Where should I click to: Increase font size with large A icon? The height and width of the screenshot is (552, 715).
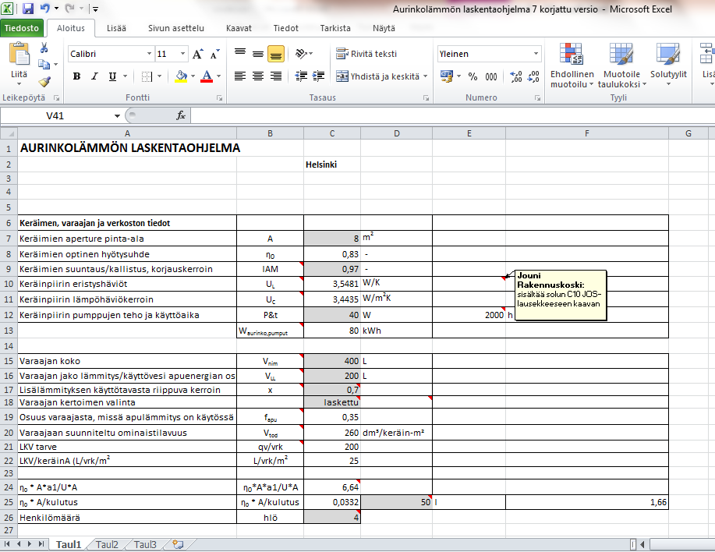pos(197,55)
